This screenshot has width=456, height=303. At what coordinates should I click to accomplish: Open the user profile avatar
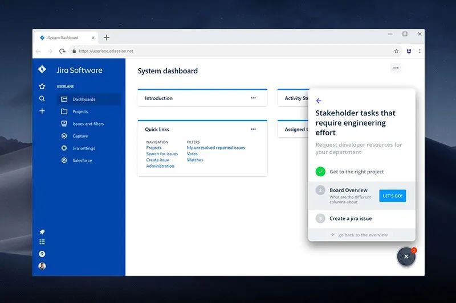(x=42, y=266)
